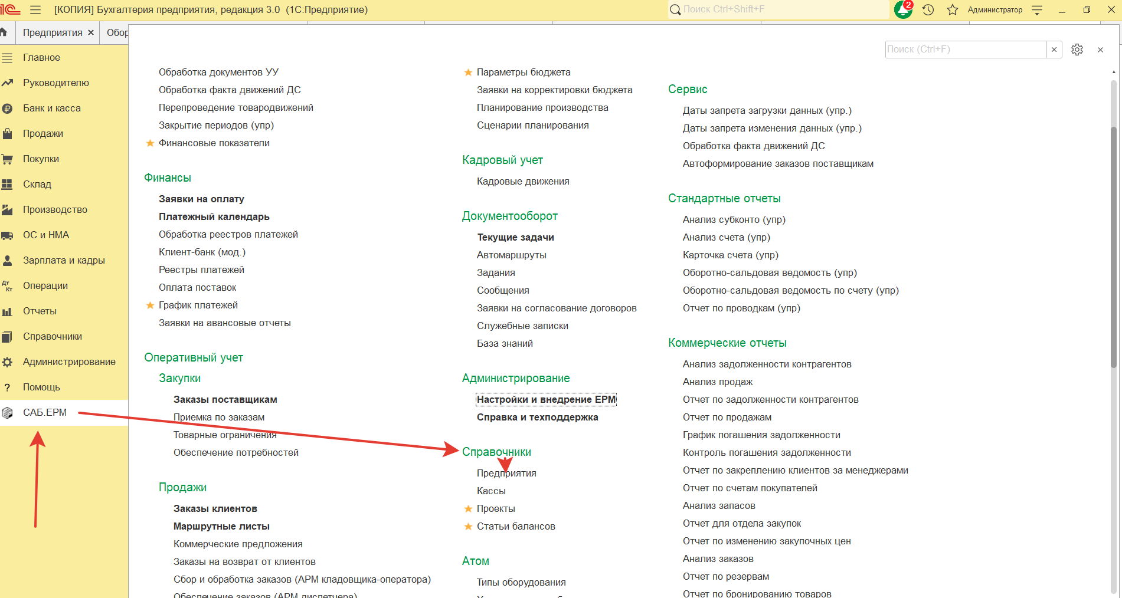The image size is (1122, 598).
Task: Open Кассы under Справочники
Action: [491, 491]
